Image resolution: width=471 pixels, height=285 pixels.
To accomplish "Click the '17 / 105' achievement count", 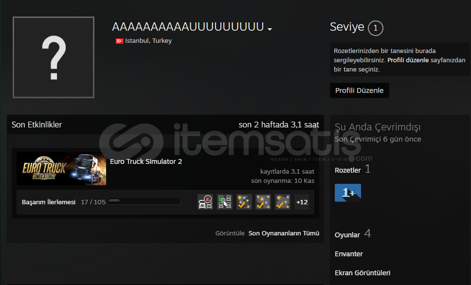I will pyautogui.click(x=93, y=202).
